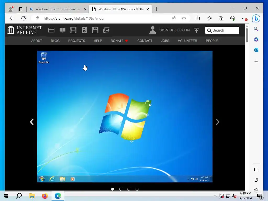Click the Windows 7 desktop screenshot image

125,116
